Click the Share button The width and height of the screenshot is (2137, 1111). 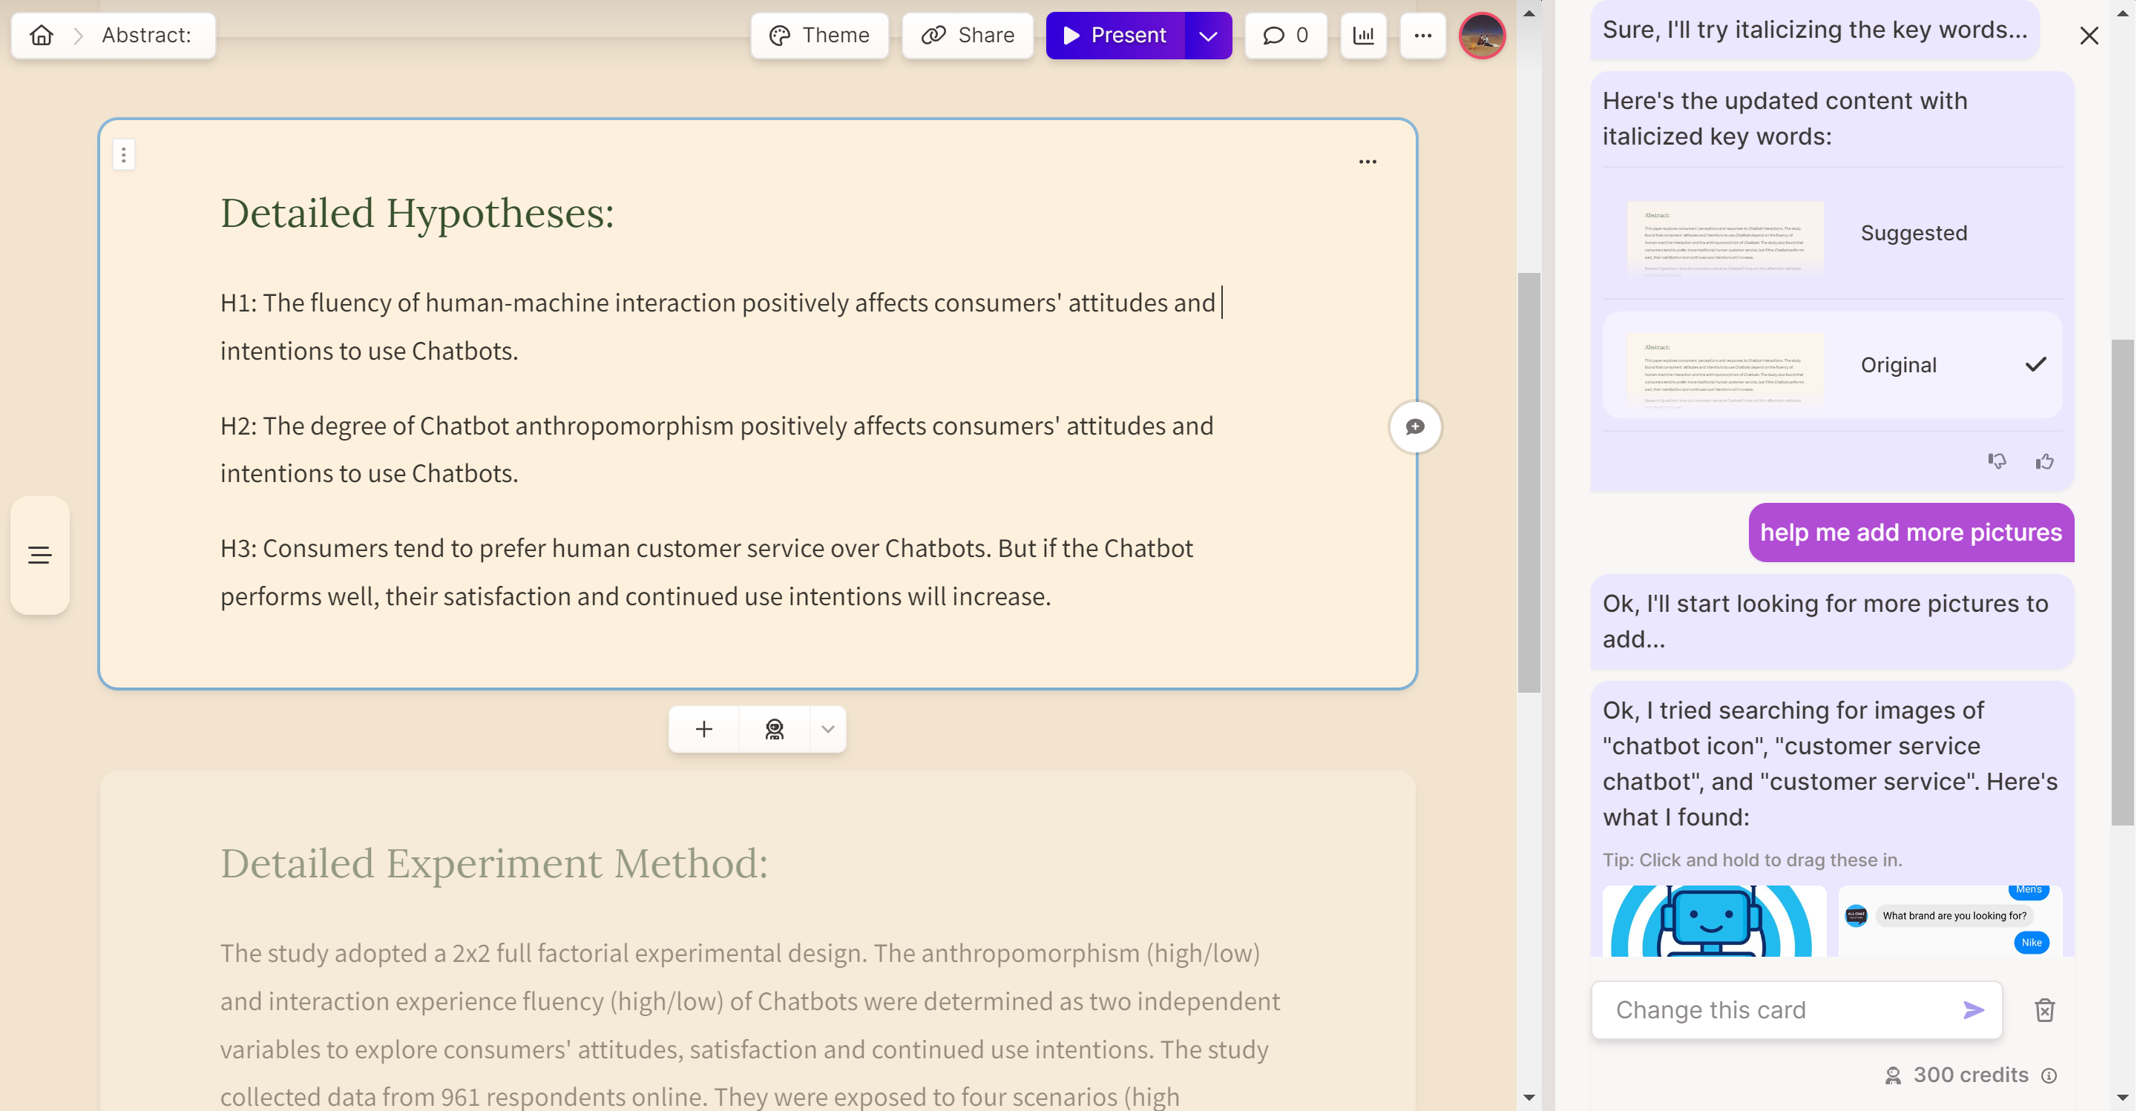tap(968, 36)
